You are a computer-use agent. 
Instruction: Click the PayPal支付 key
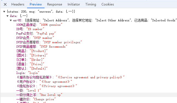coord(24,33)
